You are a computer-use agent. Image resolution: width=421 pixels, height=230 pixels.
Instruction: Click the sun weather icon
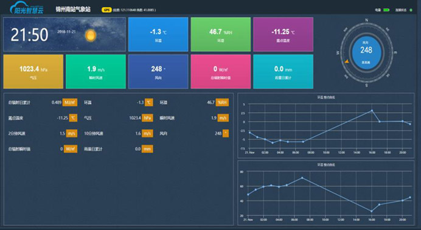[91, 36]
